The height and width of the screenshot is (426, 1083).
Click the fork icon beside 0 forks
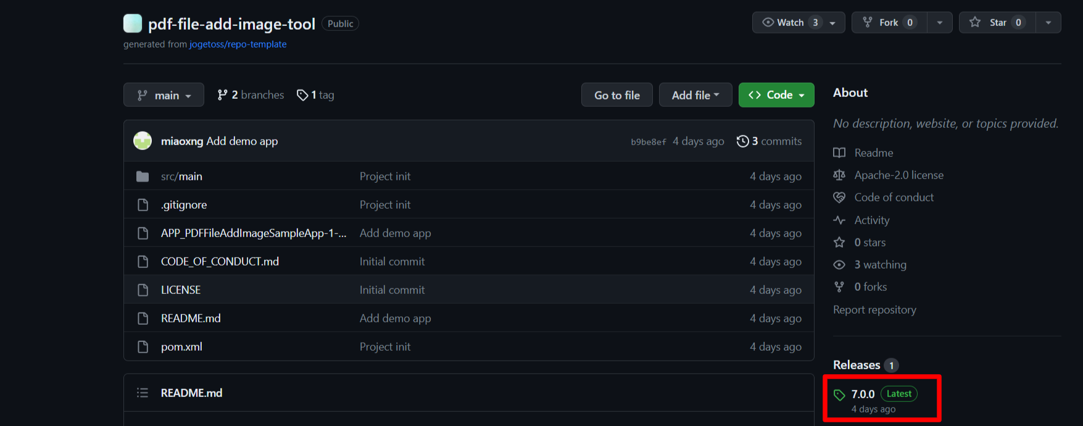(x=839, y=286)
